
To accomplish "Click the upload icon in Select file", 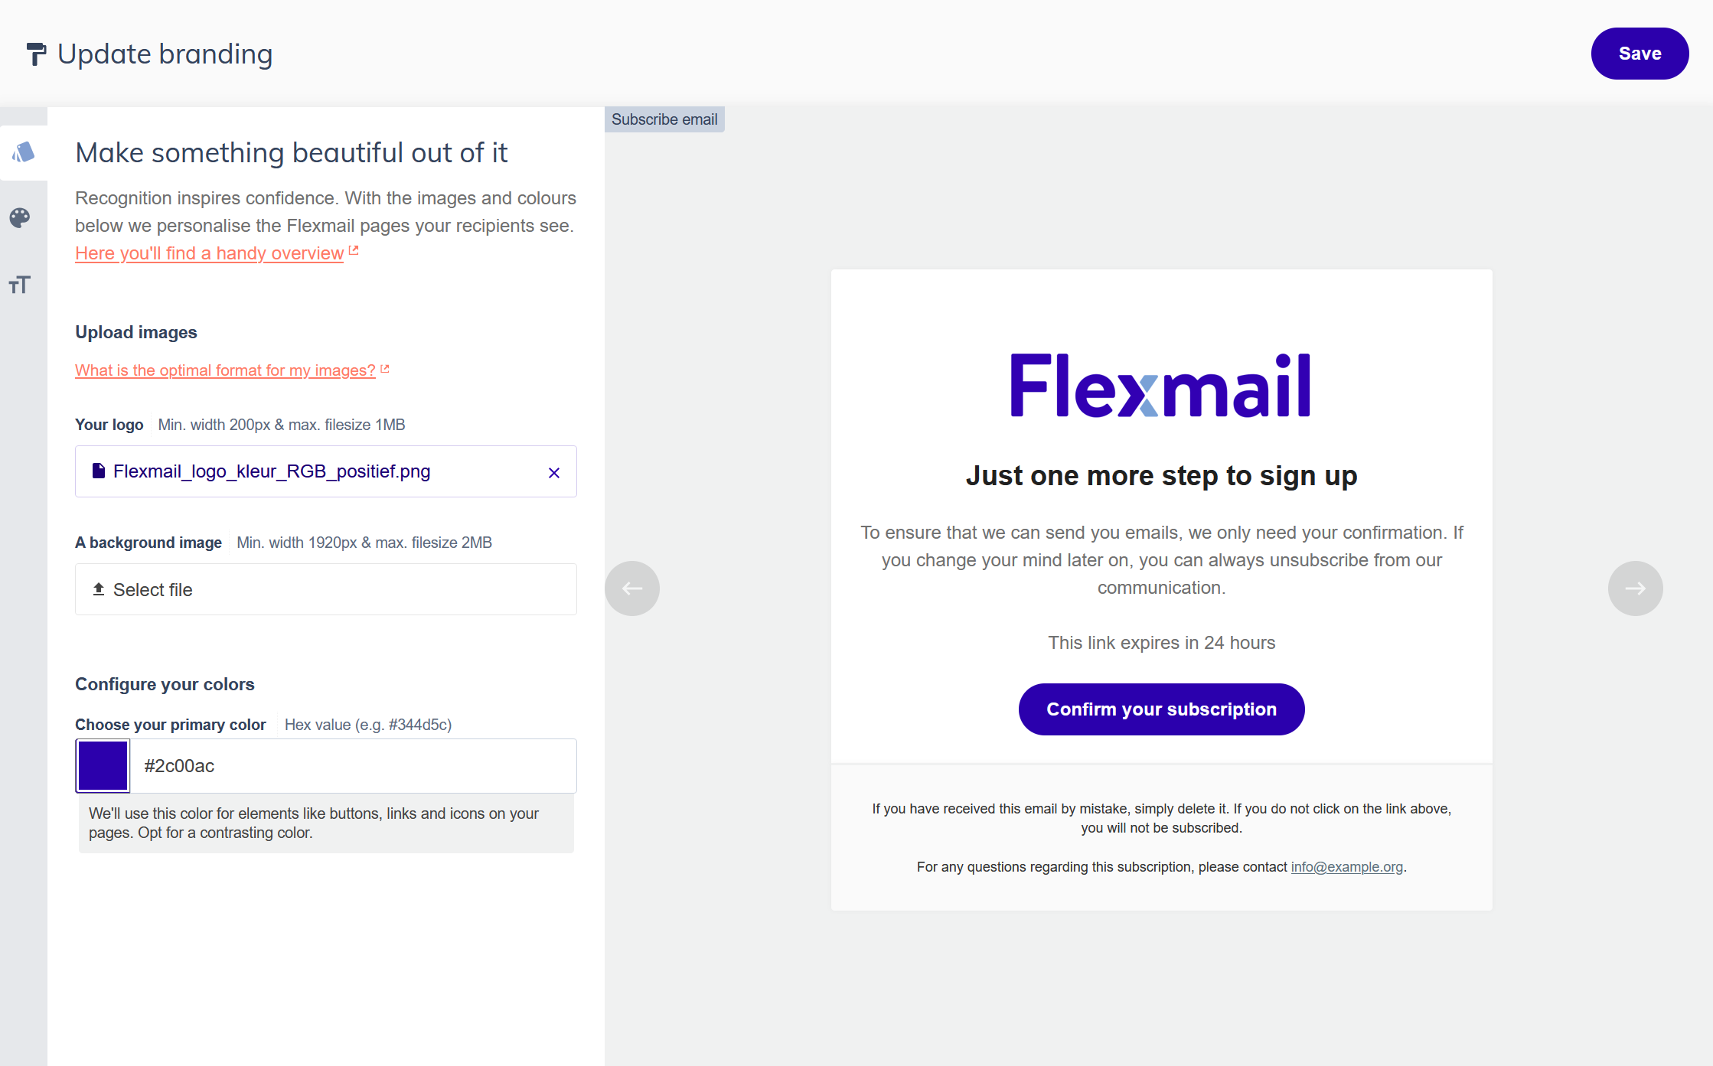I will point(99,589).
